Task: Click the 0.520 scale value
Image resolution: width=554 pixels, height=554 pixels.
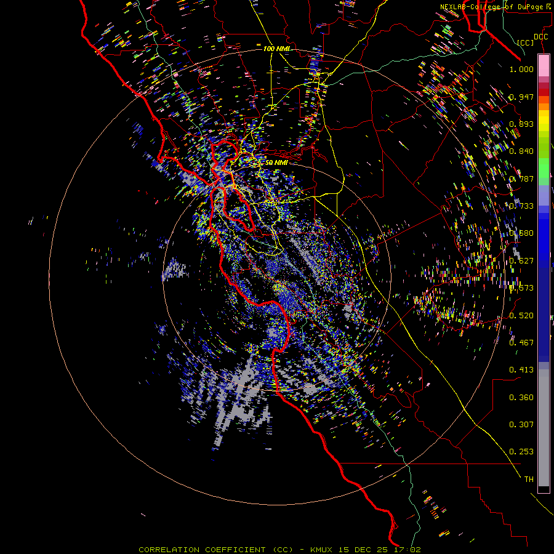Action: (x=521, y=316)
